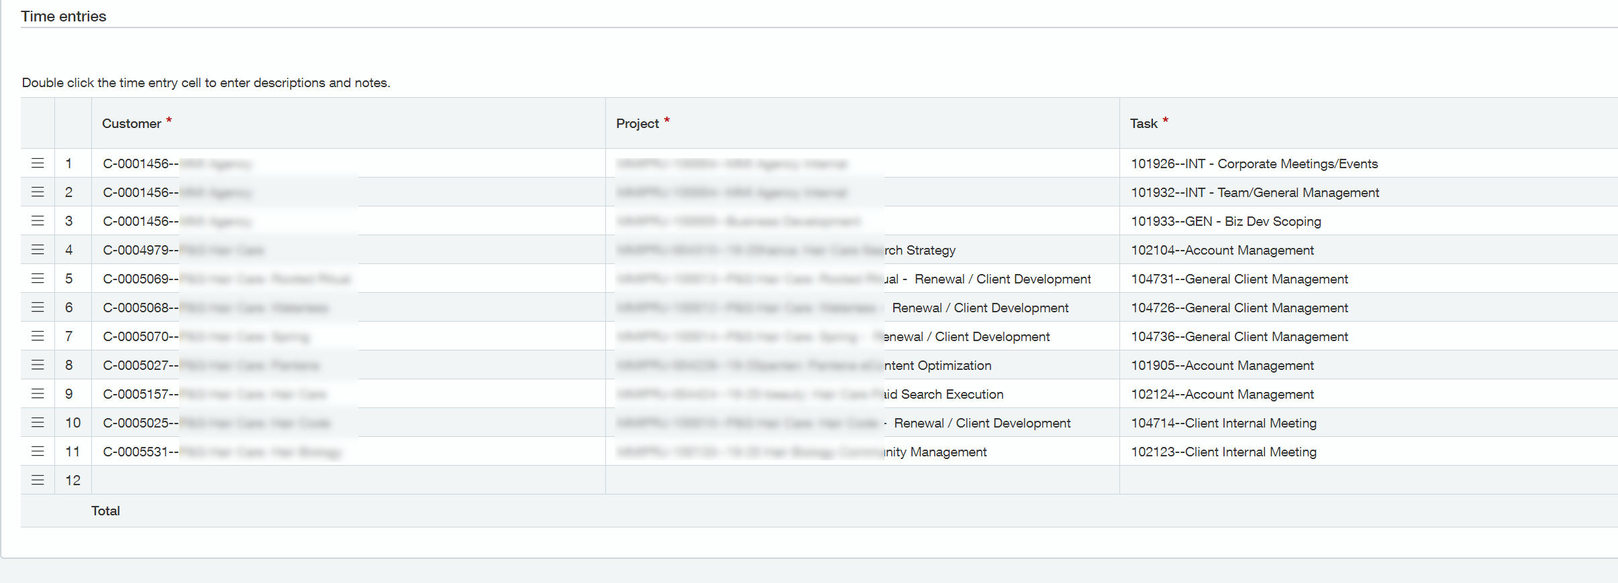The height and width of the screenshot is (583, 1618).
Task: Click the project cell ending in Search Strategy
Action: [862, 250]
